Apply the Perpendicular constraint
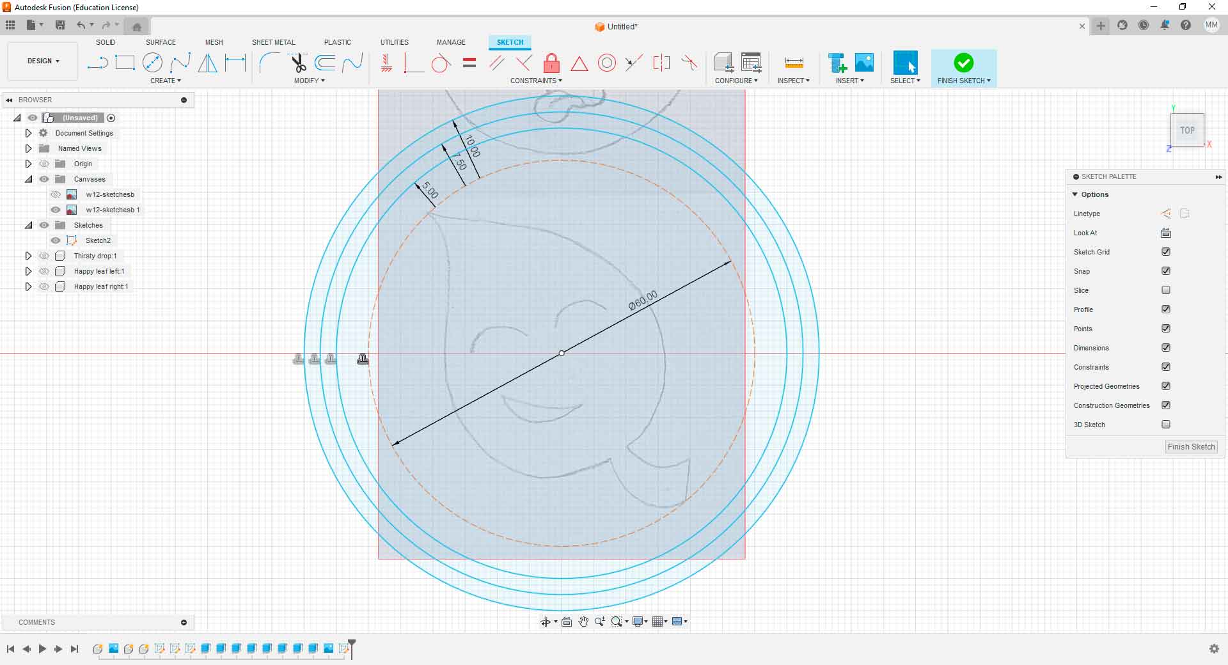This screenshot has width=1228, height=665. click(524, 63)
